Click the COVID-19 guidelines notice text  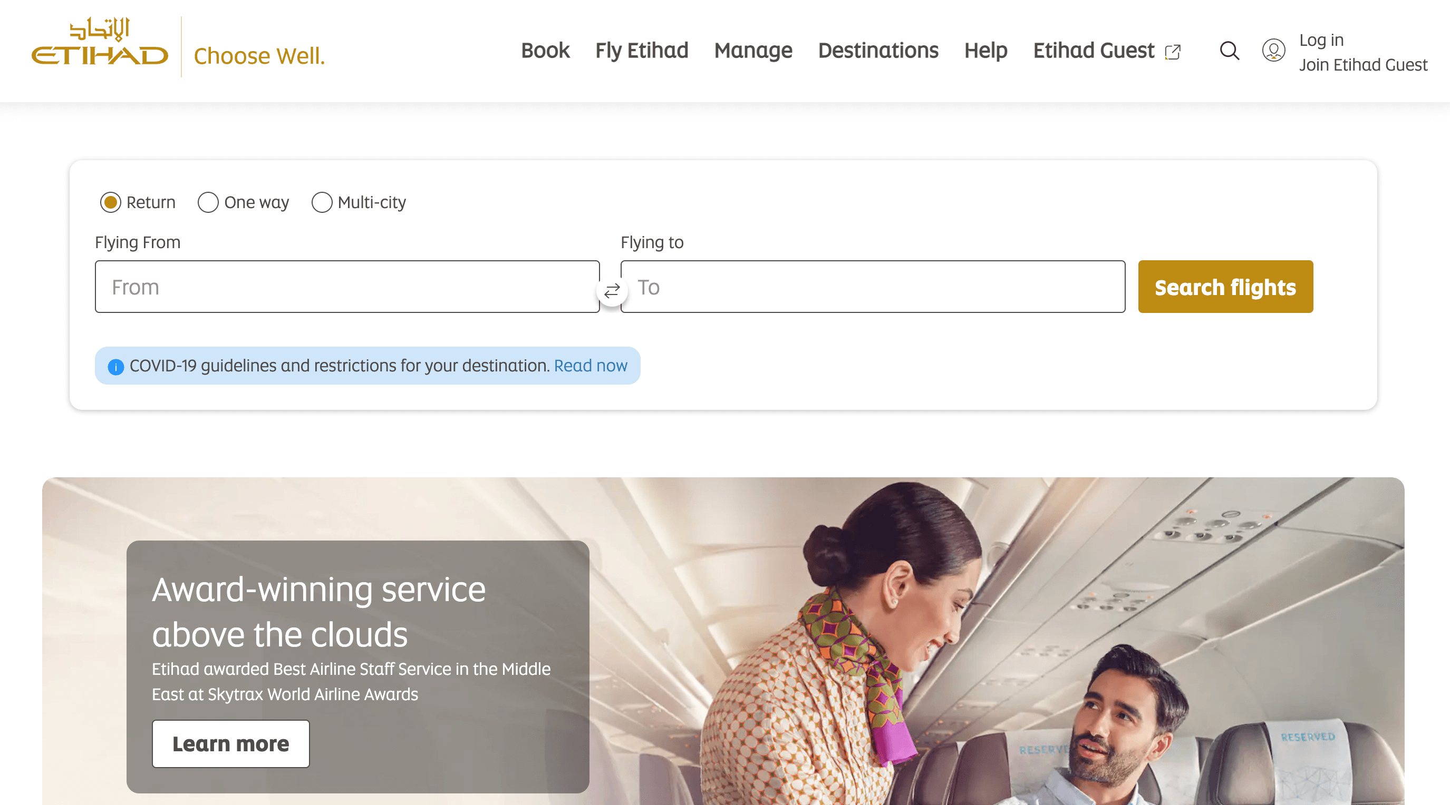340,366
